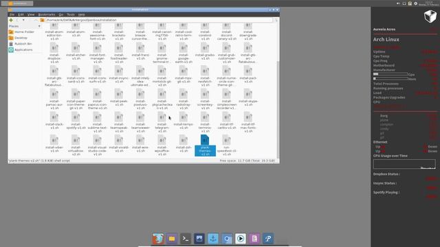Screen dimensions: 440x247
Task: Select install-gradio-v1.sh file
Action: [x=205, y=51]
